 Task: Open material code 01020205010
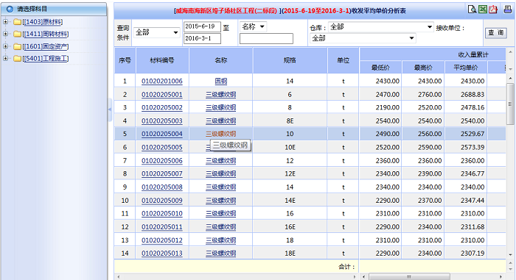(x=162, y=214)
